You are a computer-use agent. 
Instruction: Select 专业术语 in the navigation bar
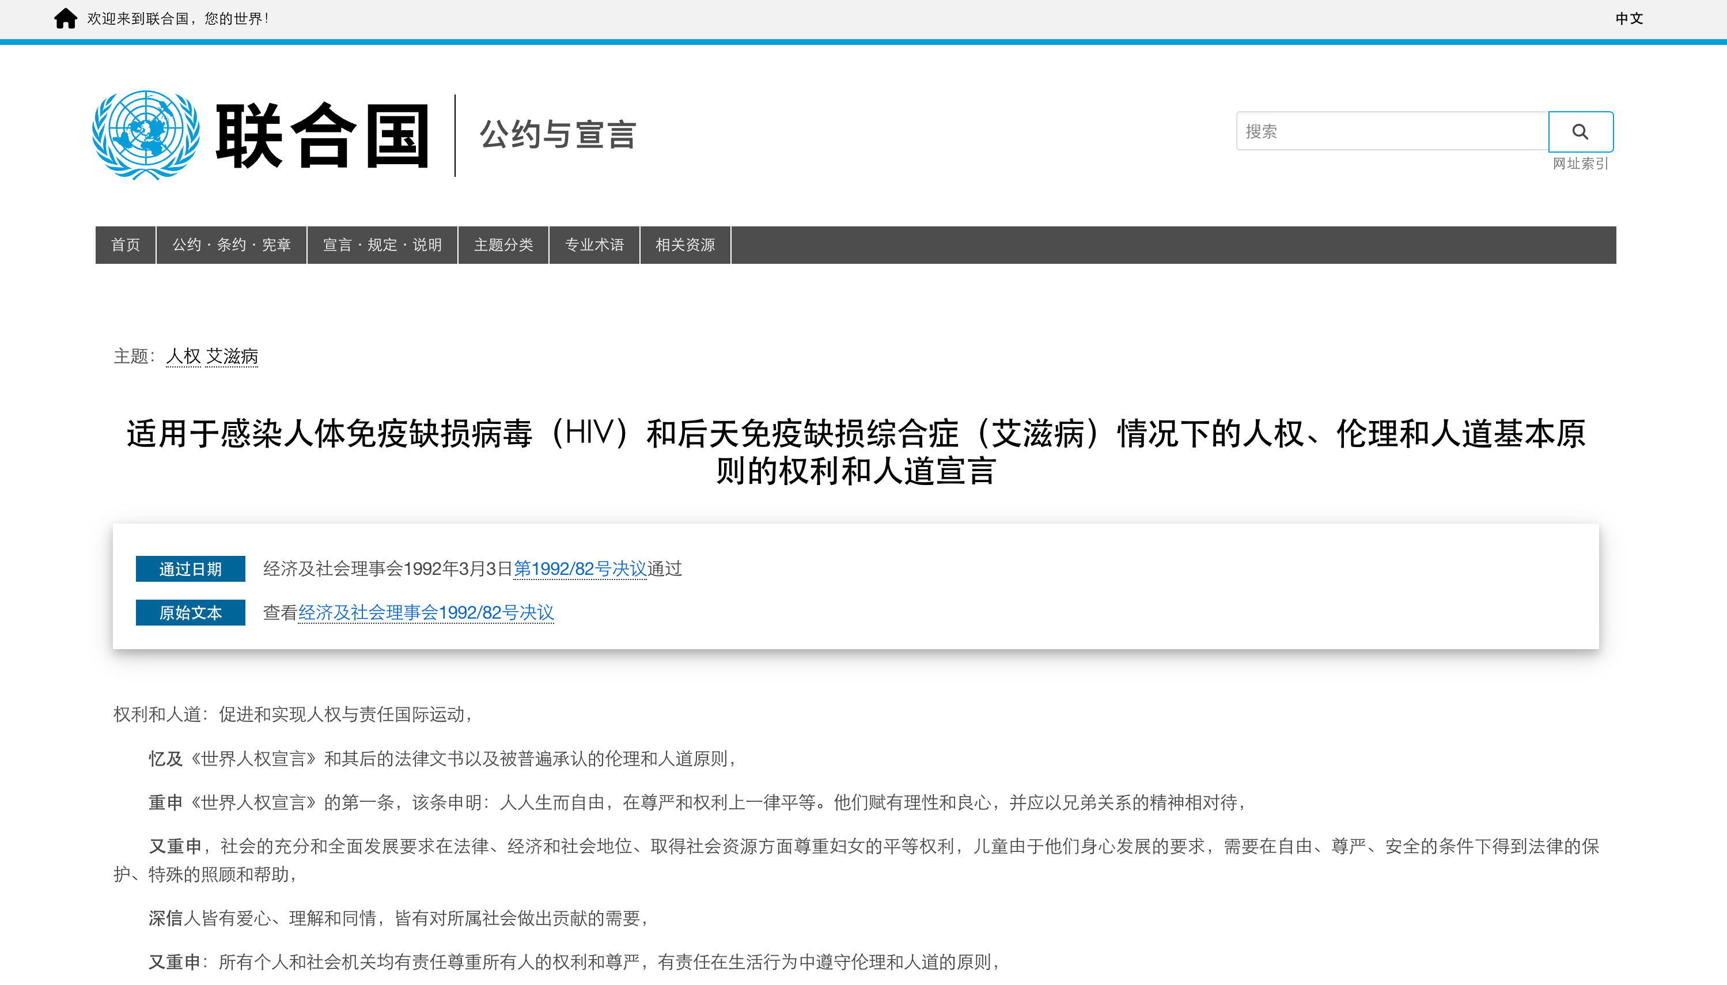point(594,245)
